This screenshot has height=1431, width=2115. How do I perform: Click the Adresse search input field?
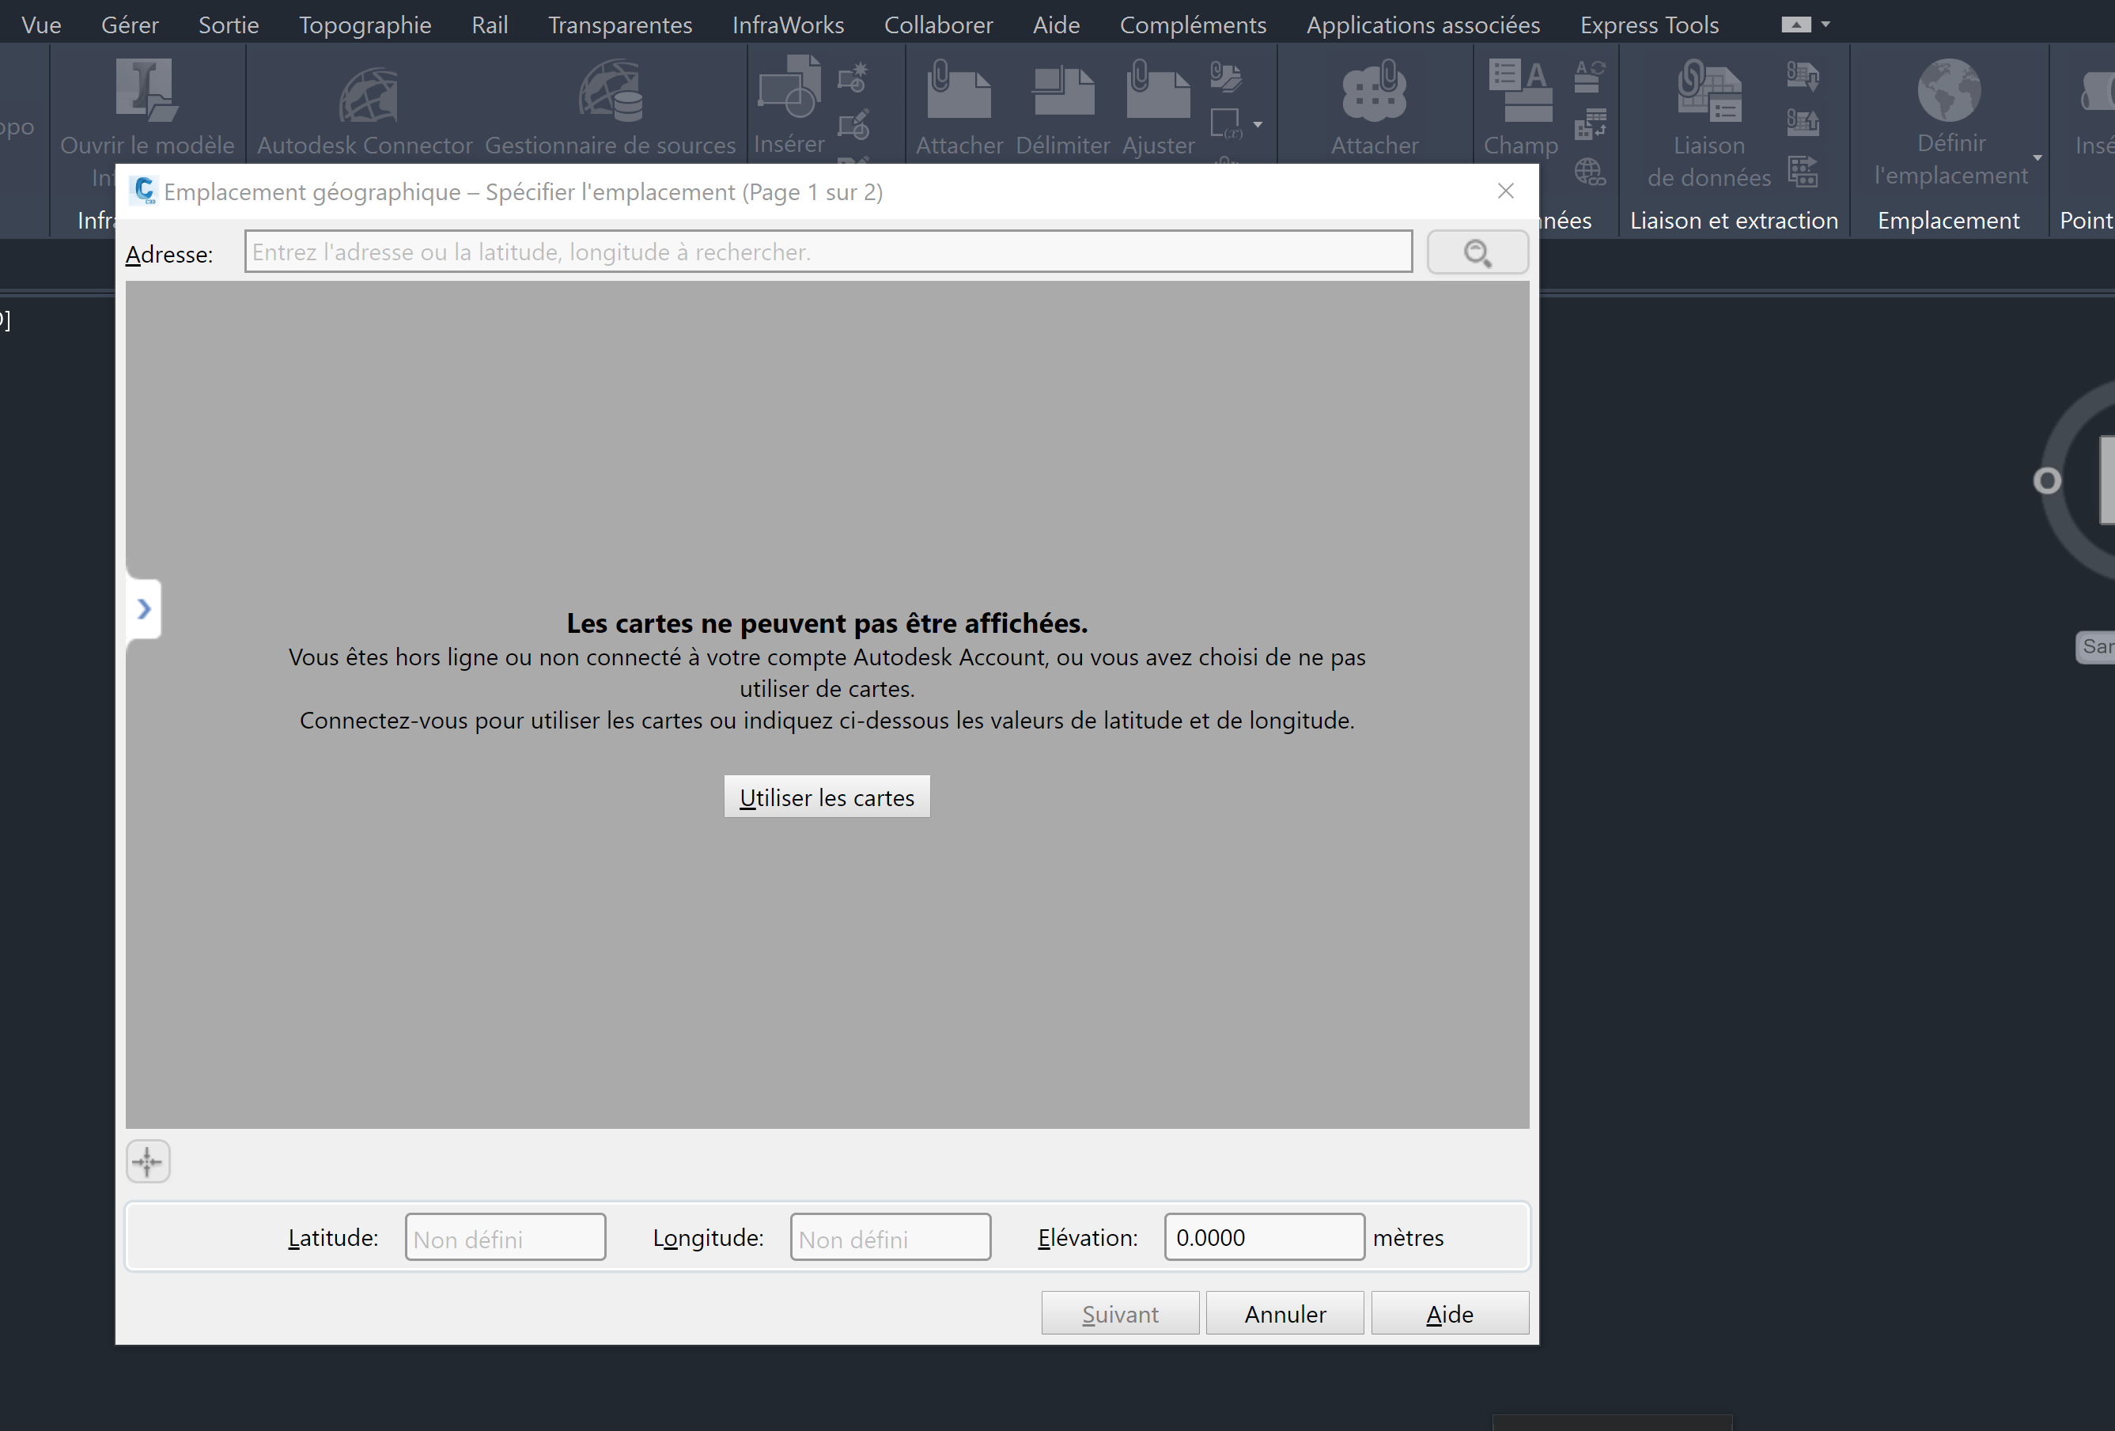(x=827, y=252)
